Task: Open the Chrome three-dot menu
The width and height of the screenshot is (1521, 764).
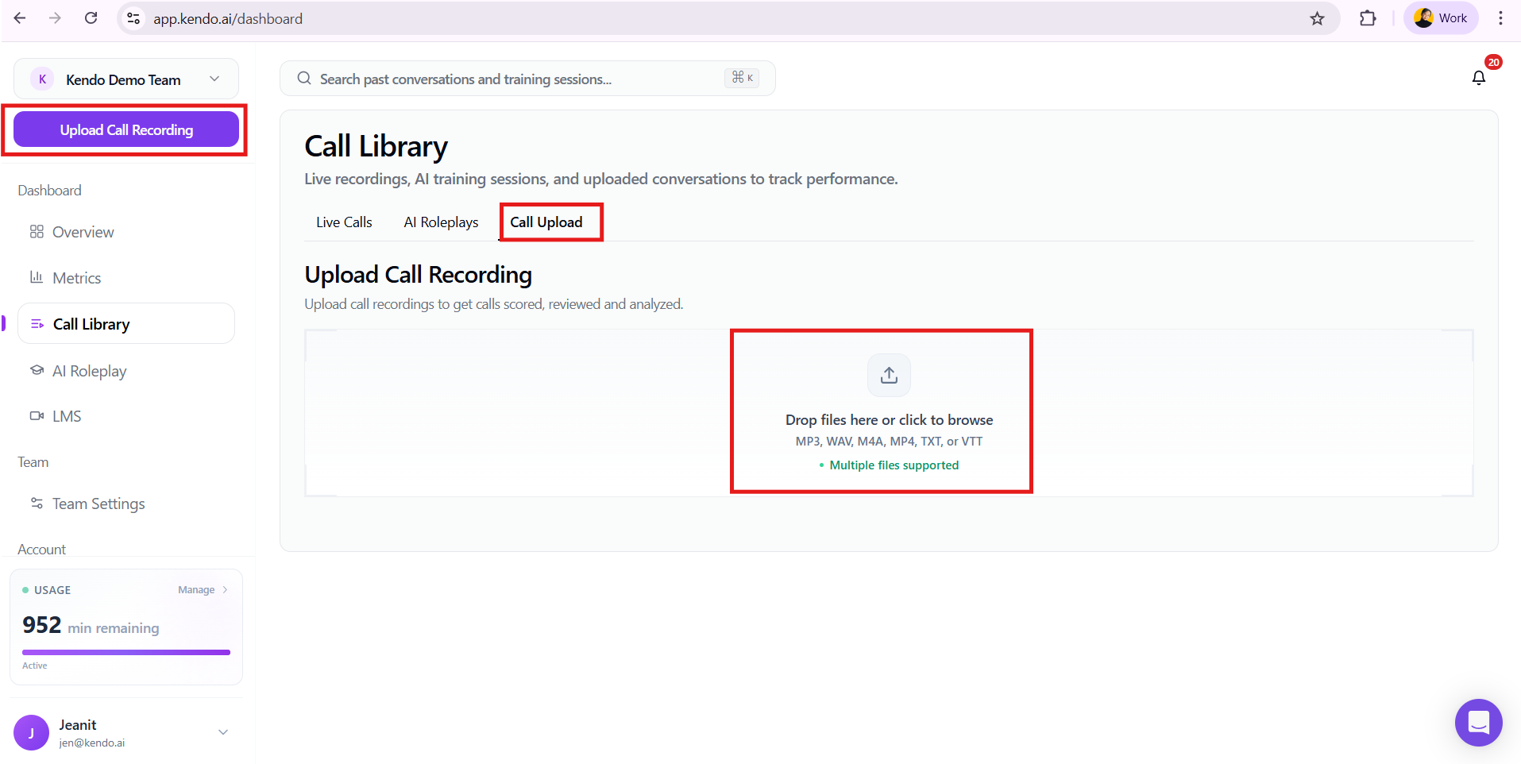Action: pyautogui.click(x=1500, y=18)
